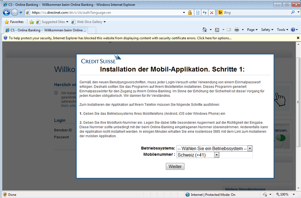Viewport: 301px width, 198px height.
Task: Click the red Stop loading icon
Action: (x=212, y=12)
